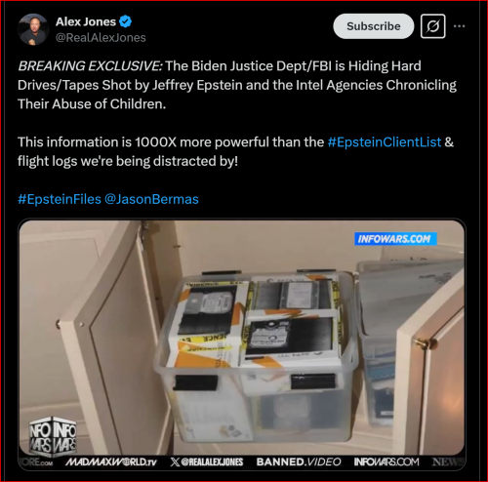Open the #EpsteinClientList hashtag
Image resolution: width=488 pixels, height=482 pixels.
(385, 142)
